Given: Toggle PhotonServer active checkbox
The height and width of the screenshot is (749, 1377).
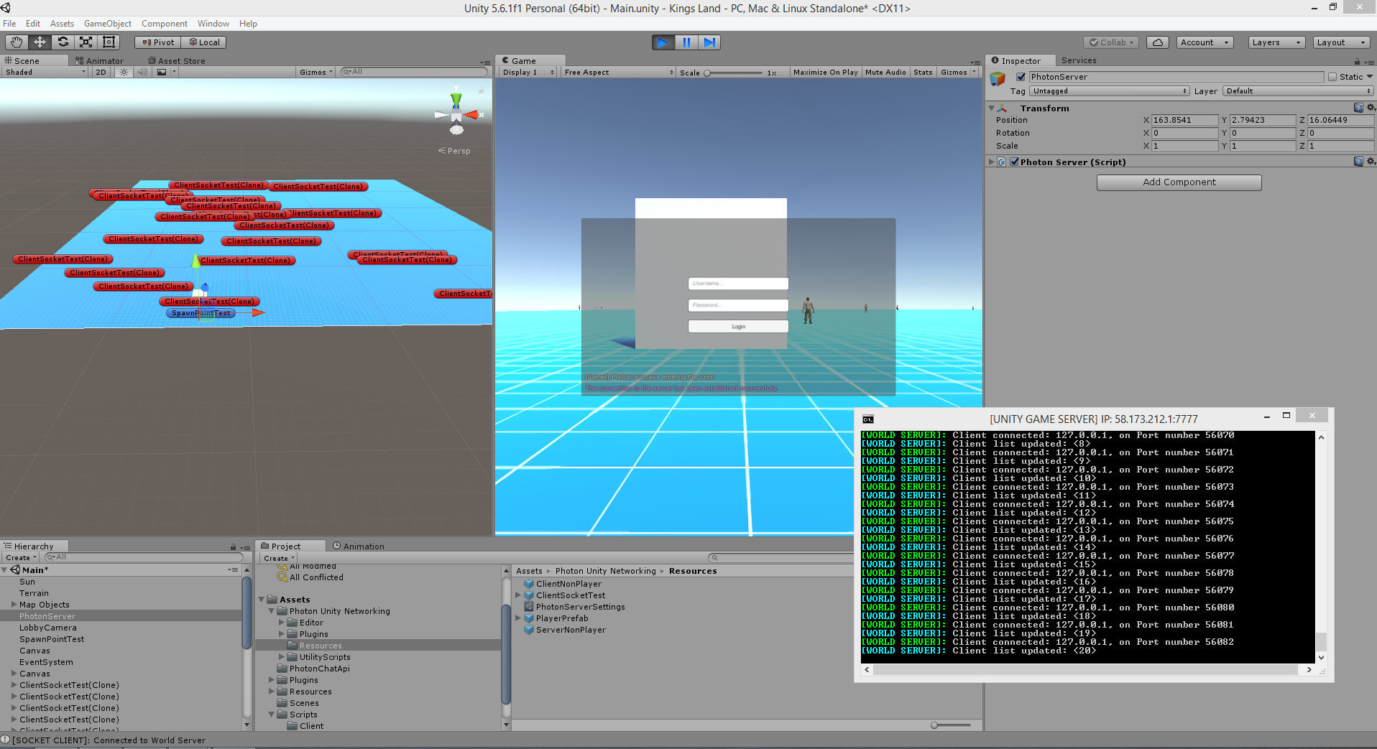Looking at the screenshot, I should 1021,77.
